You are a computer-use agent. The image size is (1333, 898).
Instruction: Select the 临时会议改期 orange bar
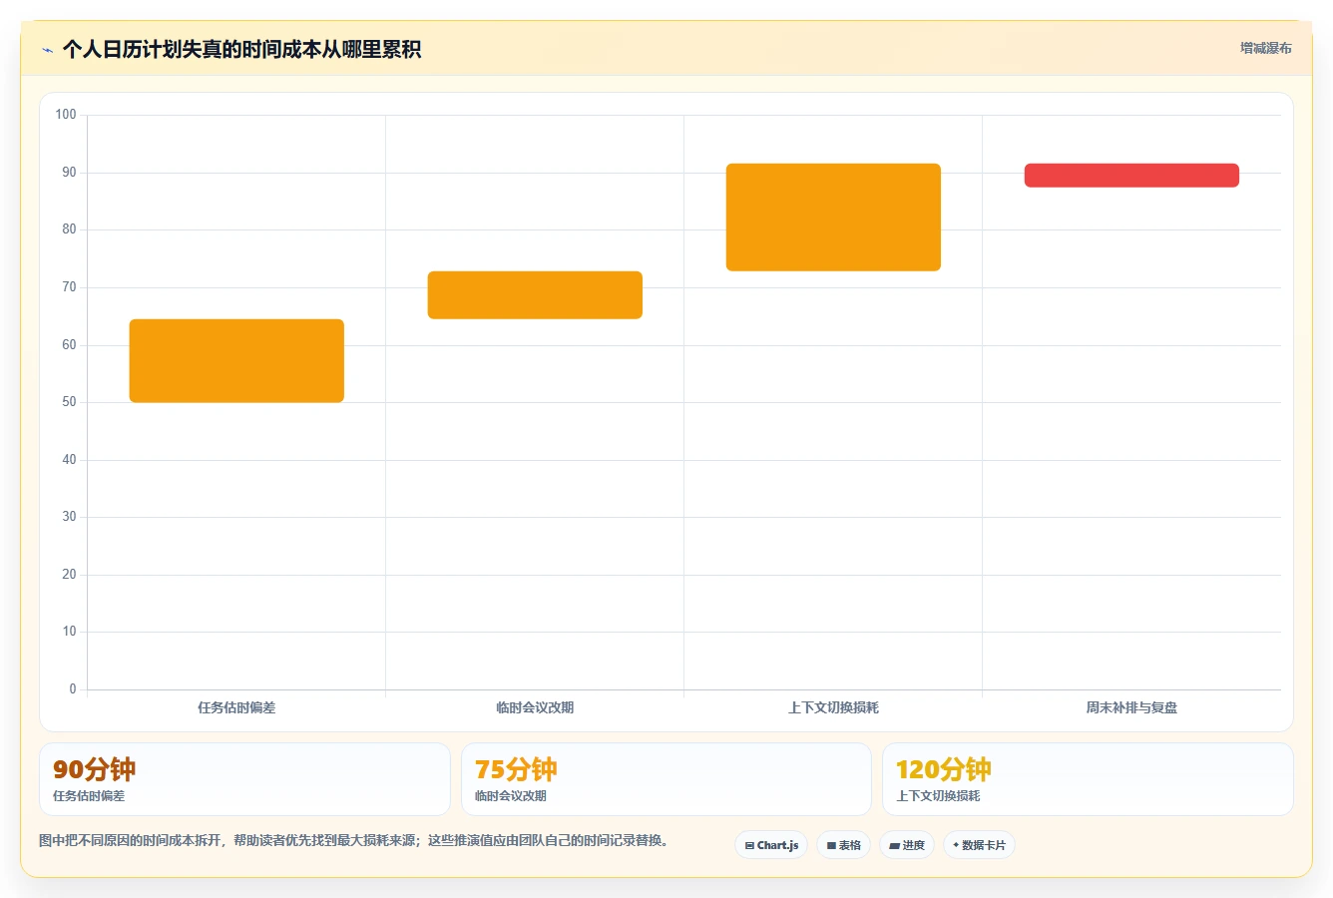coord(535,295)
